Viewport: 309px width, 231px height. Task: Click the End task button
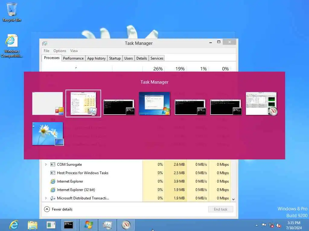pos(221,209)
